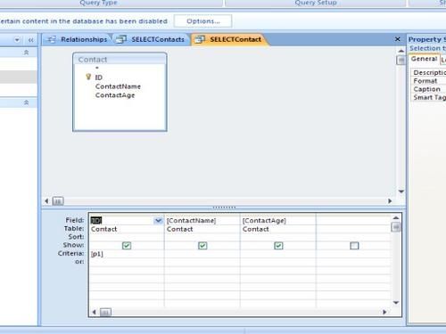Uncheck Show box for ID column
The image size is (446, 334).
[127, 246]
